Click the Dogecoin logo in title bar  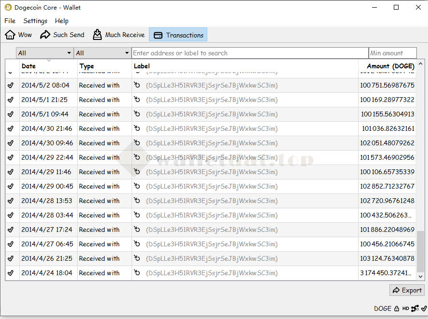pos(8,7)
